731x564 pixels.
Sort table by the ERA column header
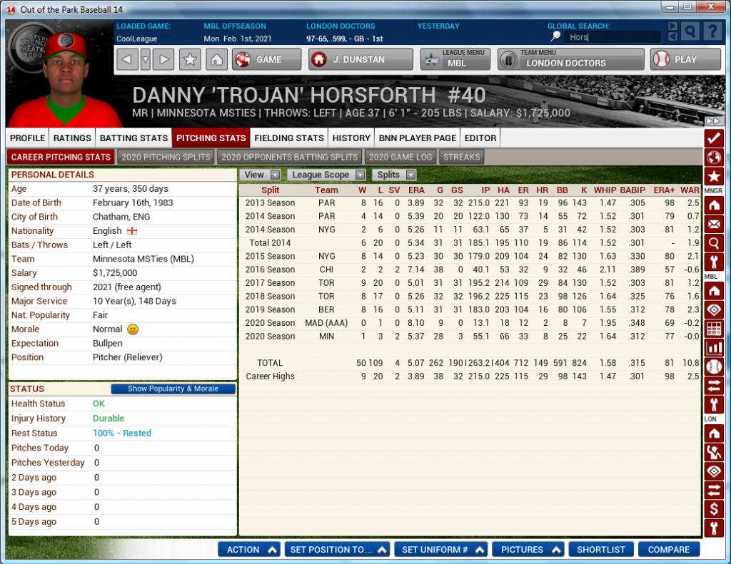(x=416, y=190)
